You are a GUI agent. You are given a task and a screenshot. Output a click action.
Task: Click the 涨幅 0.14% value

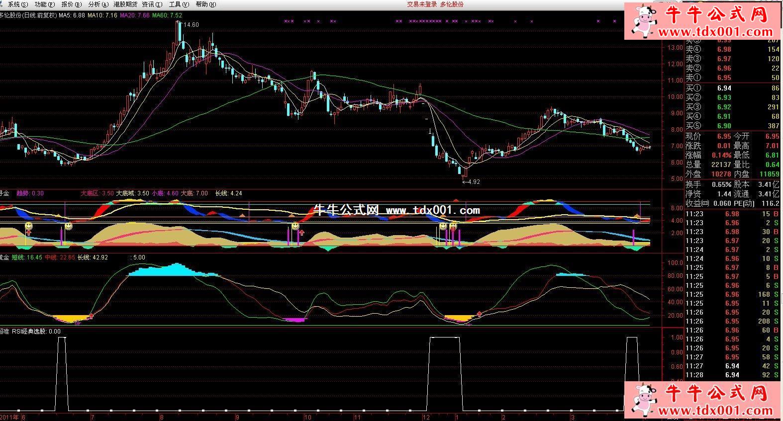coord(722,155)
